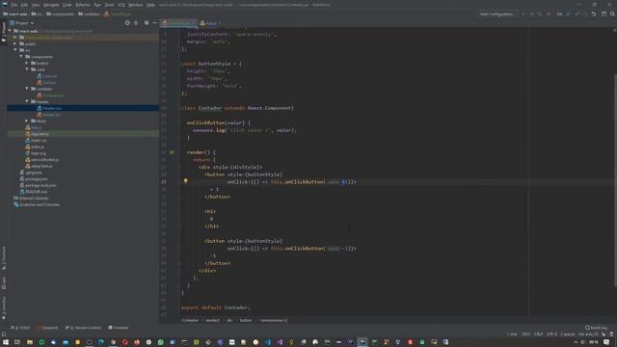Click the blue Update Project arrow icon
Viewport: 617px width, 347px height.
568,13
